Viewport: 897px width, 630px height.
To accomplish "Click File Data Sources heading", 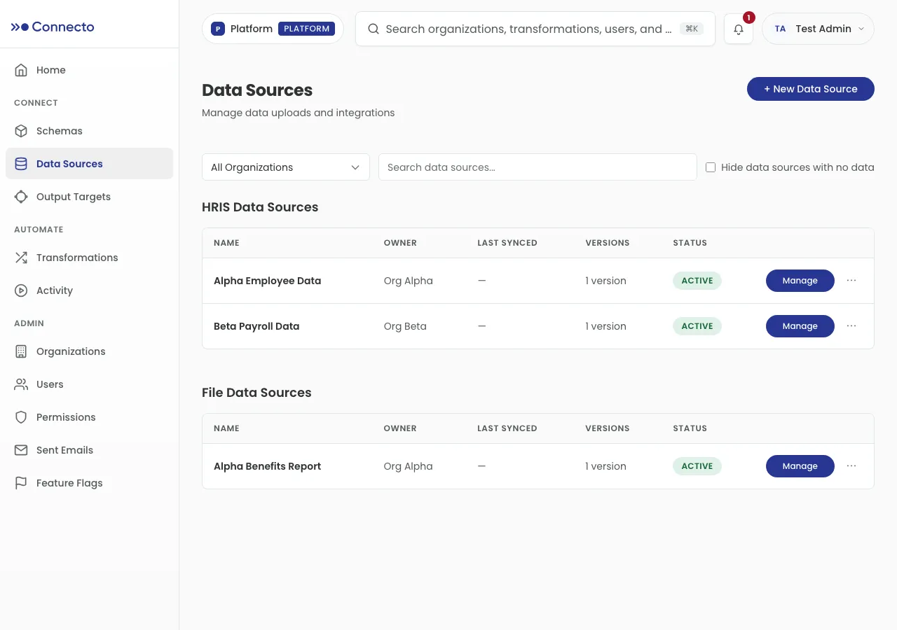I will click(x=256, y=393).
